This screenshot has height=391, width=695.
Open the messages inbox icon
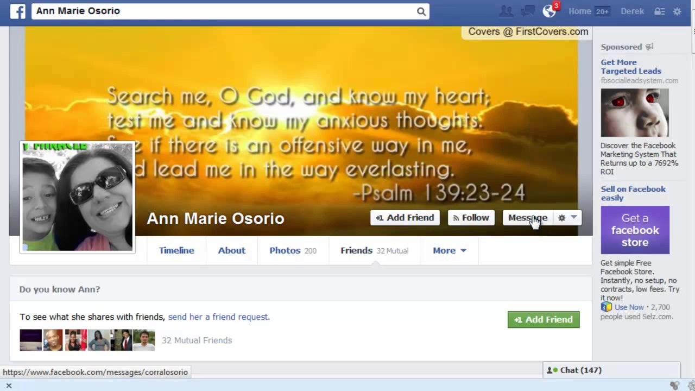tap(527, 11)
